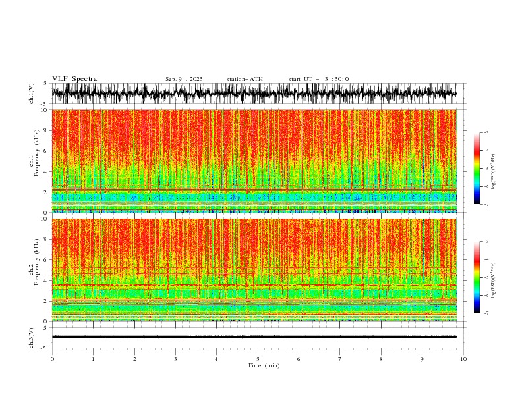The height and width of the screenshot is (403, 522).
Task: Click the "-7" tick on ch.2 color bar
Action: pos(486,313)
